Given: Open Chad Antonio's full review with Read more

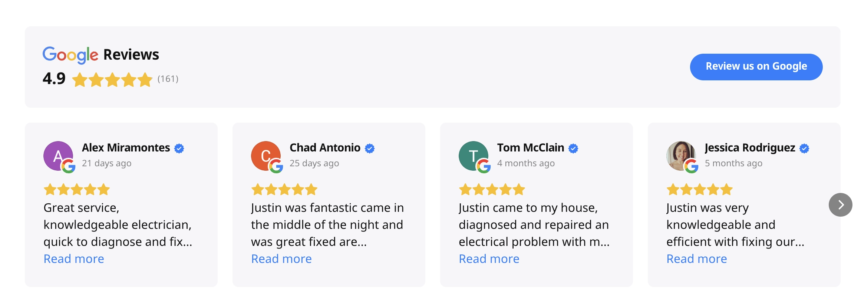Looking at the screenshot, I should [281, 258].
